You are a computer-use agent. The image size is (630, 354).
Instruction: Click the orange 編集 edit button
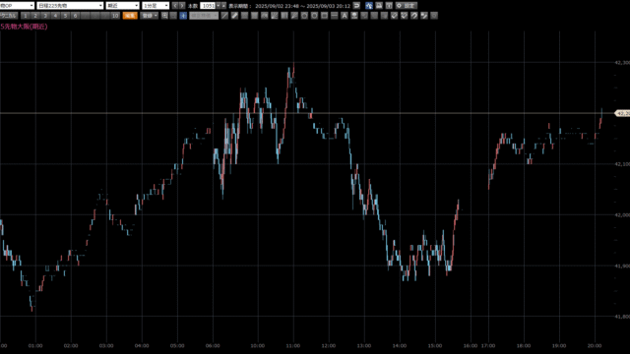tap(130, 16)
